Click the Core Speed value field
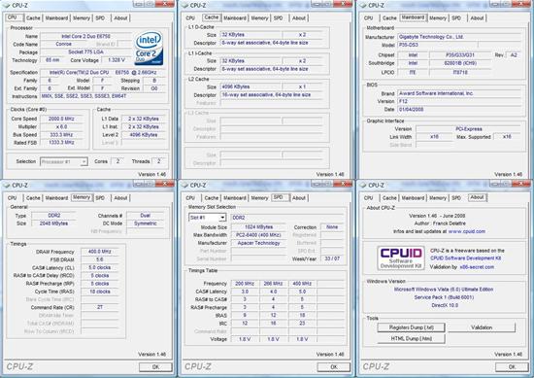 61,119
